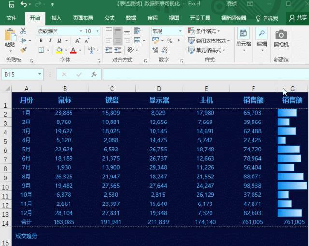The width and height of the screenshot is (309, 246).
Task: Click the 粘贴 paste button
Action: pyautogui.click(x=10, y=41)
